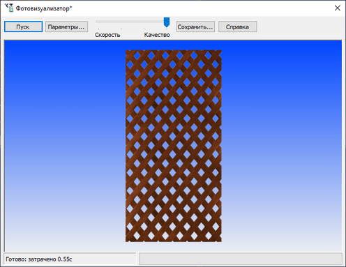Click the Сохранить... button
The width and height of the screenshot is (346, 267).
pyautogui.click(x=195, y=26)
